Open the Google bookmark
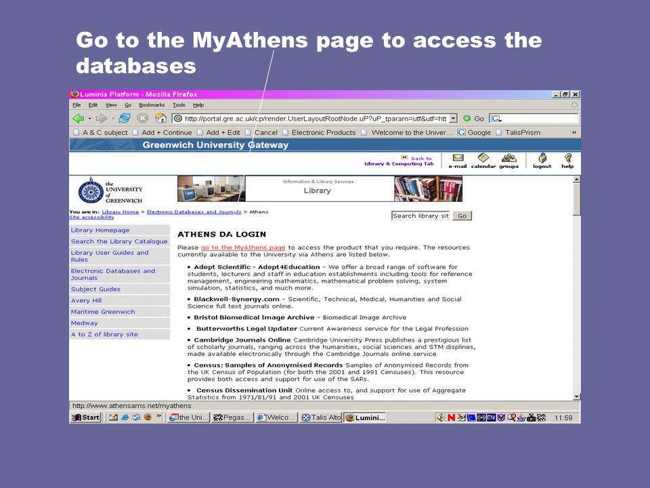The height and width of the screenshot is (488, 650). click(474, 133)
